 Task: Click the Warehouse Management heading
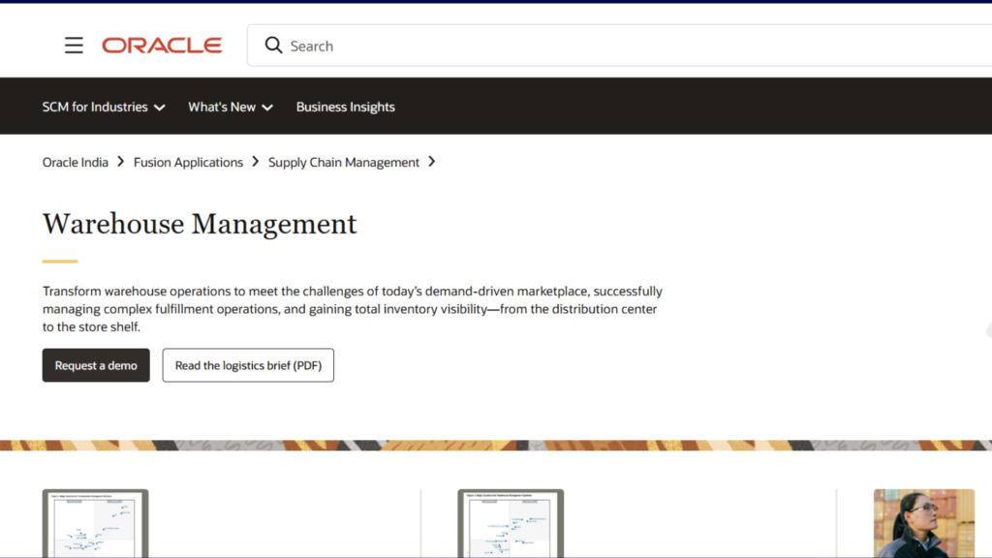click(x=200, y=224)
